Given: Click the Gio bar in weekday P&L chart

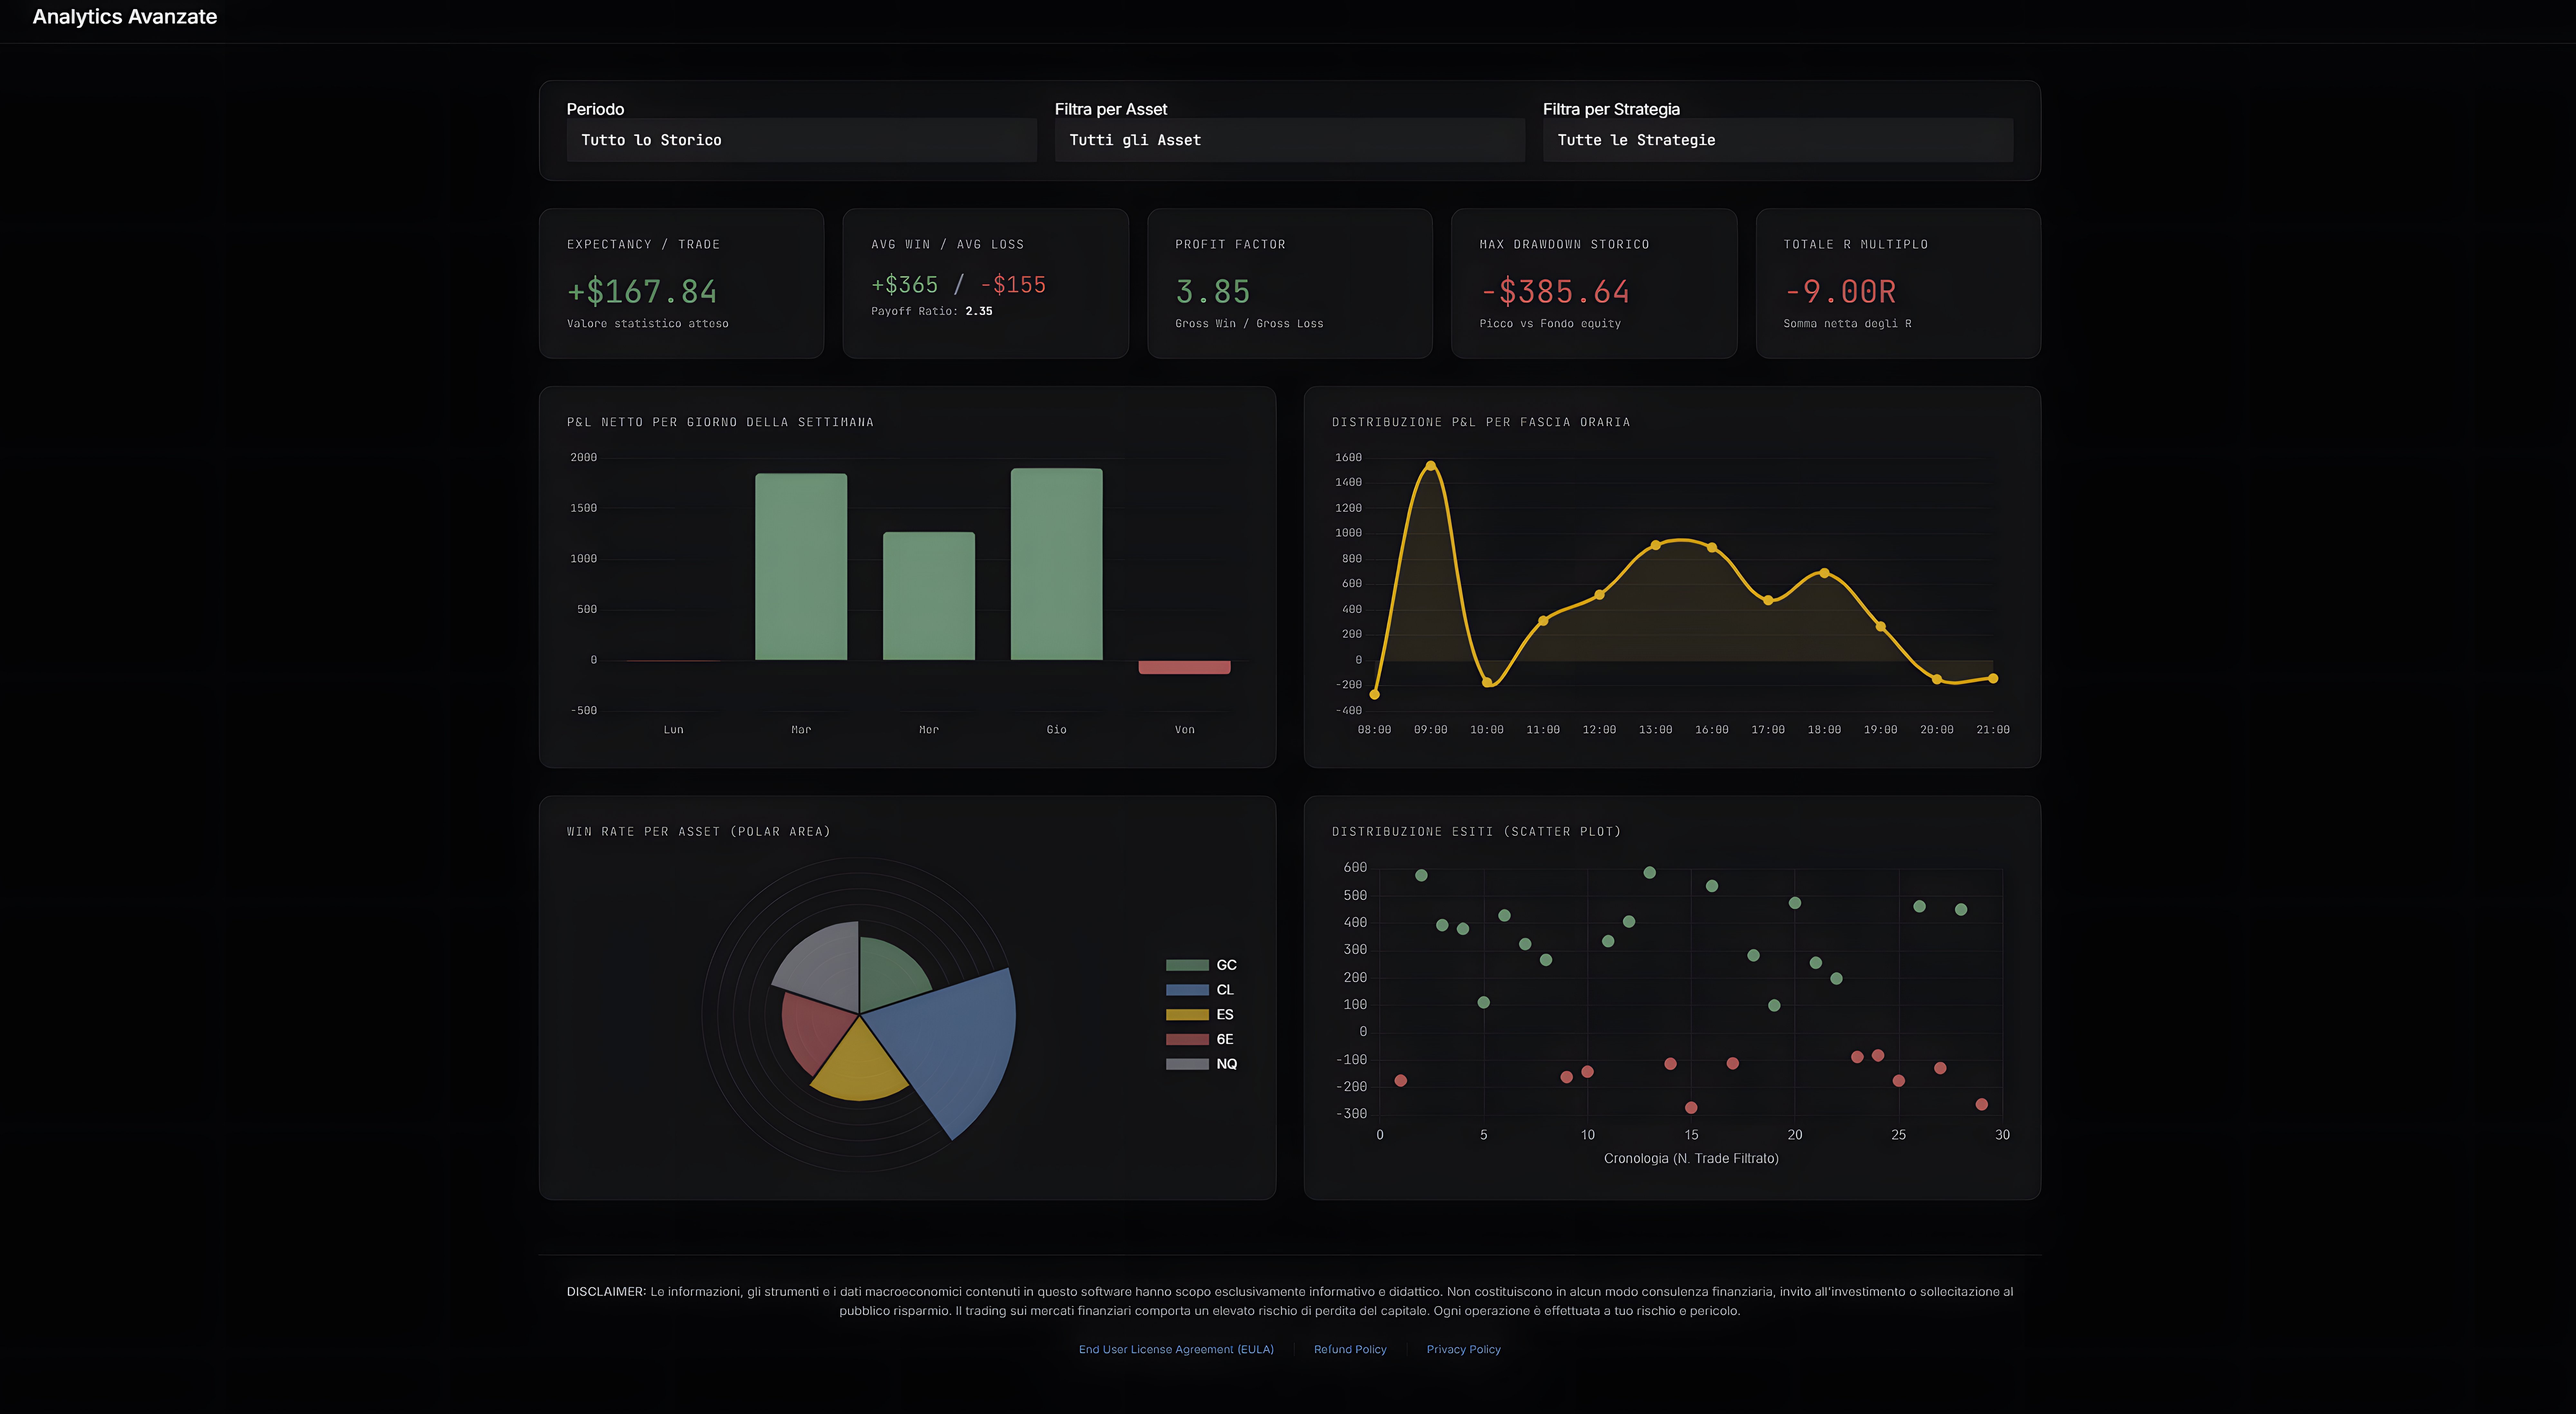Looking at the screenshot, I should pyautogui.click(x=1057, y=564).
